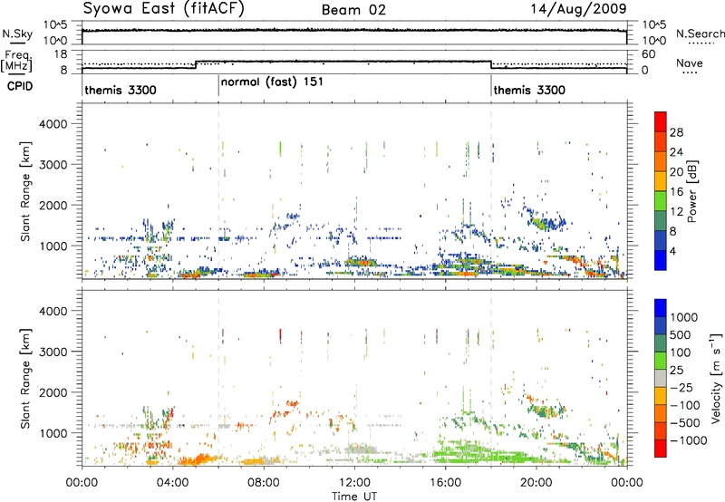Select the '20:00' time tick label

click(x=536, y=483)
